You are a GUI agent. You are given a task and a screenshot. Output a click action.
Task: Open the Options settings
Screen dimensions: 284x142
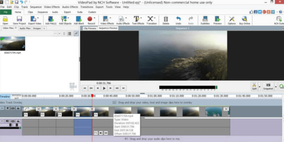(x=231, y=20)
